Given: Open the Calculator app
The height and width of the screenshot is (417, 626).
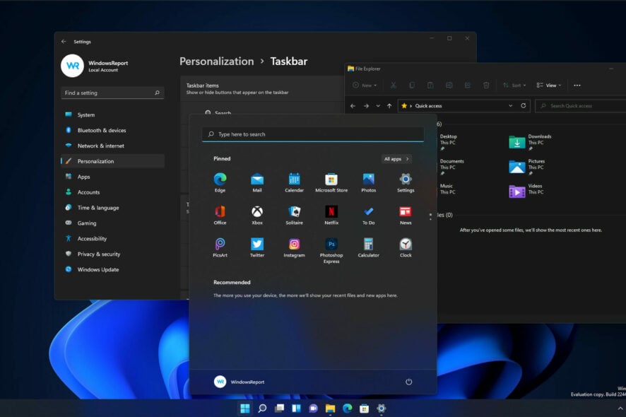Looking at the screenshot, I should (368, 245).
